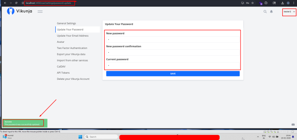The height and width of the screenshot is (140, 297).
Task: Bookmark this page with star icon
Action: click(x=253, y=3)
